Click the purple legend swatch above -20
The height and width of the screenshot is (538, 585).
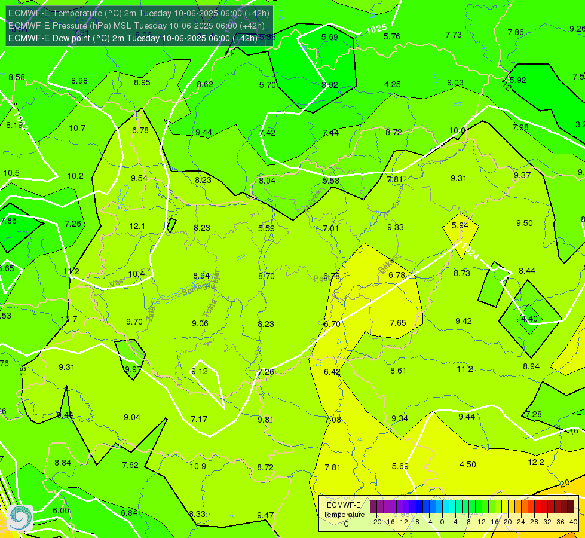coord(373,507)
